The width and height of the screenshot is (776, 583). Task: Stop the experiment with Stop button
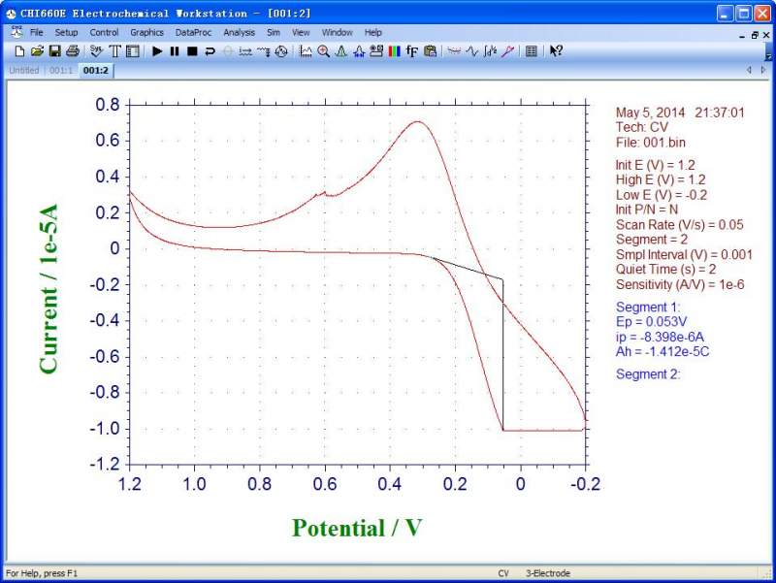(x=192, y=51)
